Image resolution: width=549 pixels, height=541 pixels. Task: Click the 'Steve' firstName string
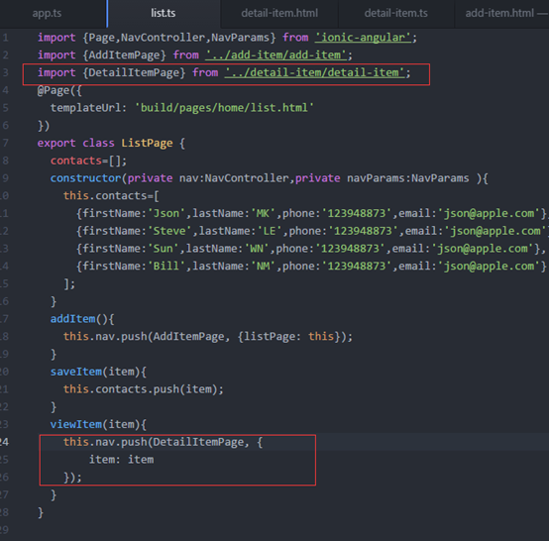tap(169, 231)
